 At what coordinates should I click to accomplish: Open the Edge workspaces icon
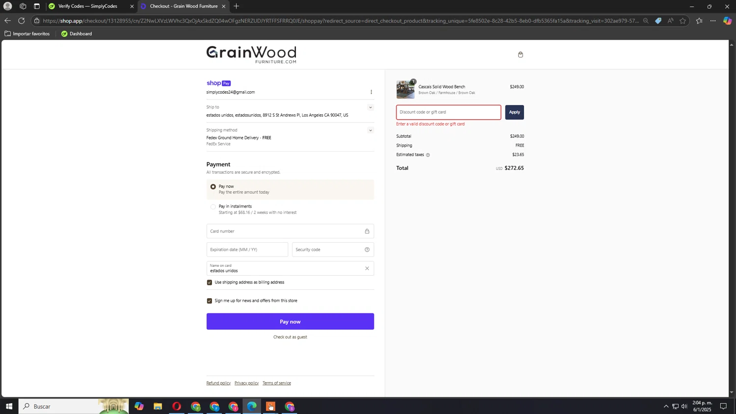pyautogui.click(x=23, y=6)
